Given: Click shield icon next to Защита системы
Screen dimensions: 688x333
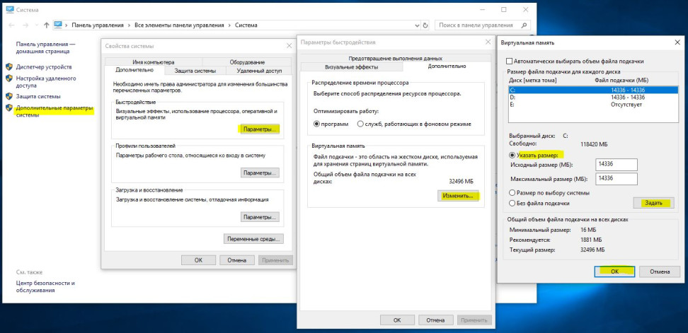Looking at the screenshot, I should [x=8, y=96].
